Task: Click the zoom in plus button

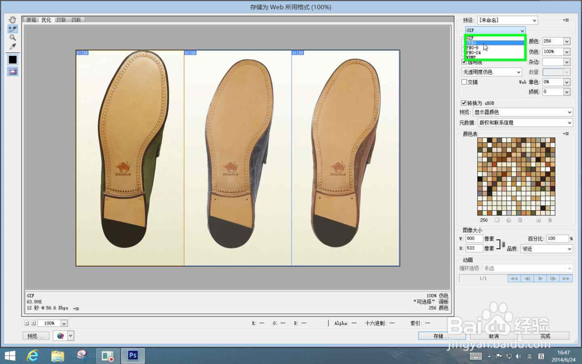Action: point(33,323)
